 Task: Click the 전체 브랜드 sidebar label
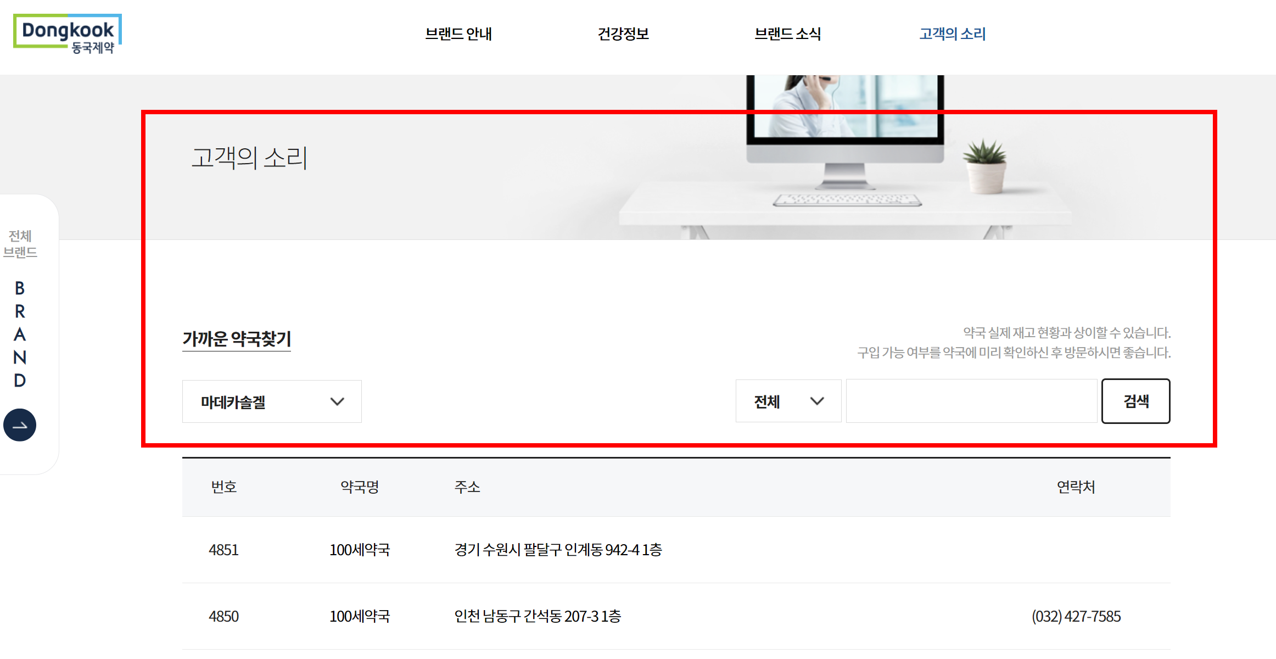[x=20, y=244]
